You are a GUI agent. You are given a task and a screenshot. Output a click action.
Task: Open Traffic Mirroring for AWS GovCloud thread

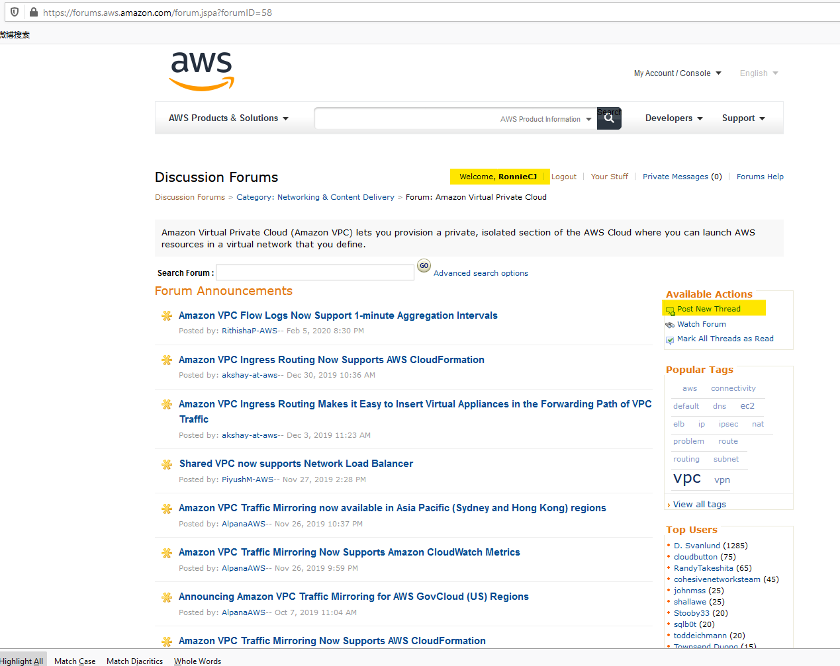[x=353, y=597]
